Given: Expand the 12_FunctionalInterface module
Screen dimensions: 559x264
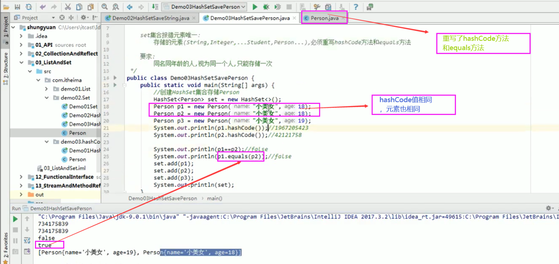Looking at the screenshot, I should pyautogui.click(x=21, y=177).
